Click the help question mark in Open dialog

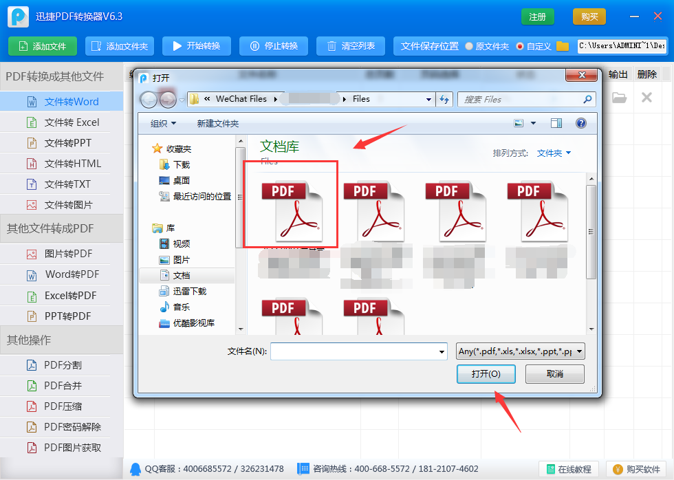(581, 123)
